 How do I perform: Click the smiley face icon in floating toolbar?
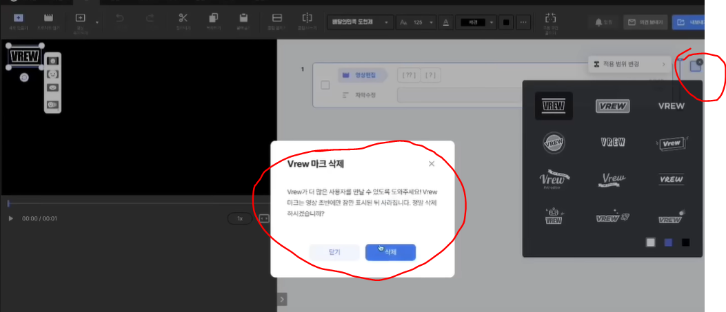53,74
